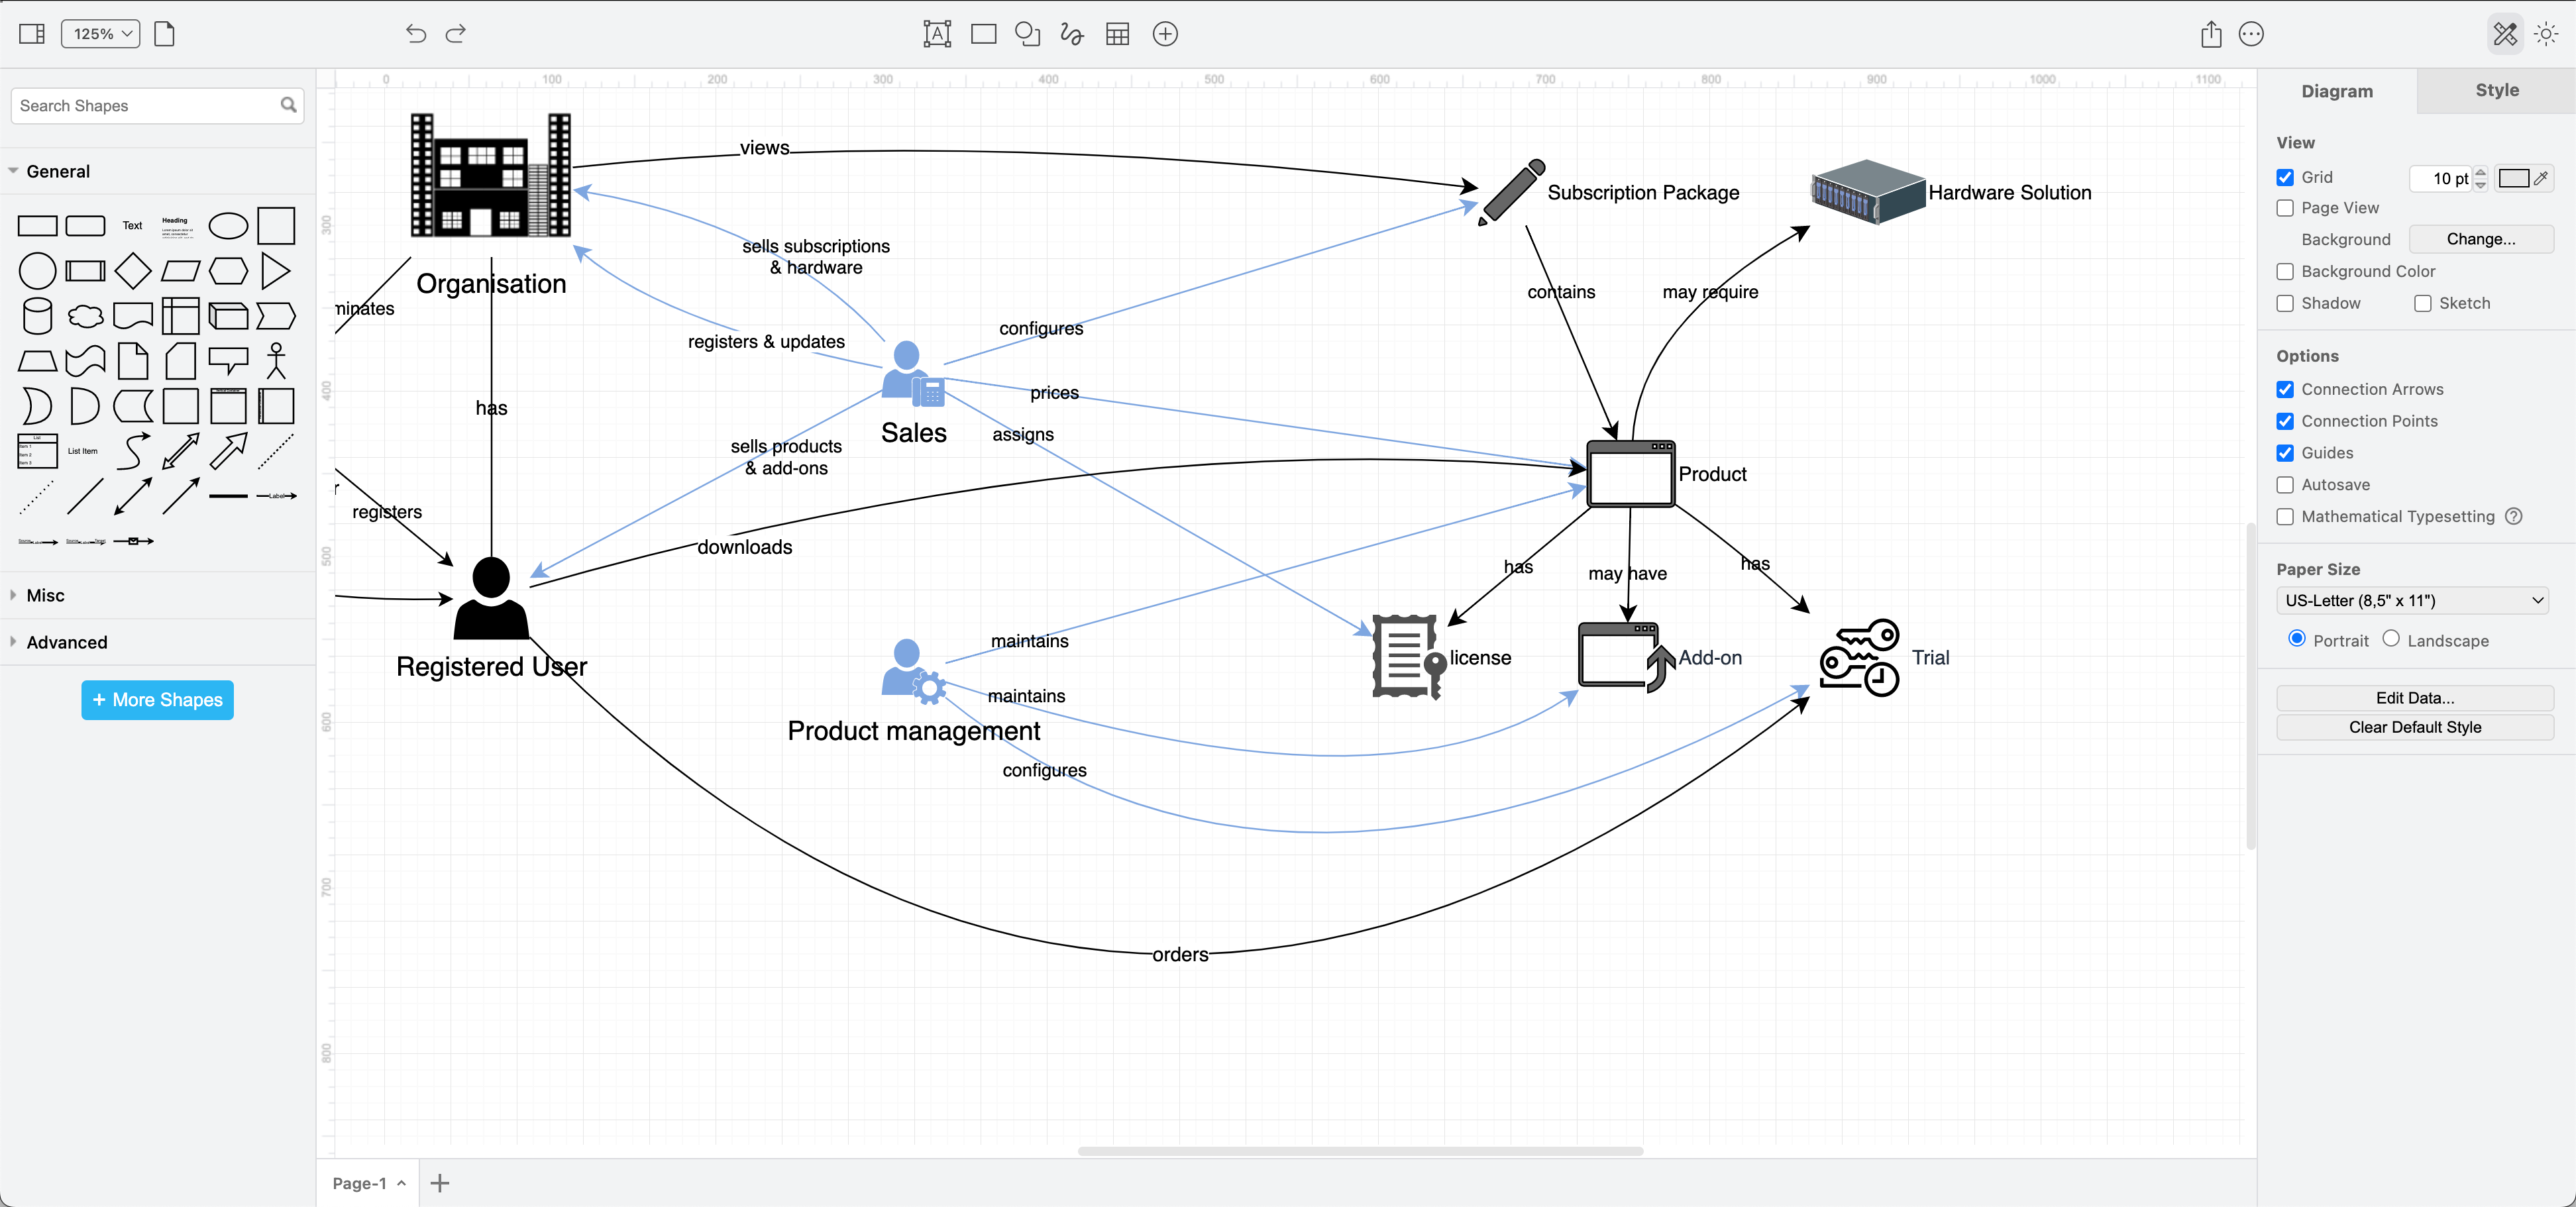Toggle the Grid checkbox on

[x=2285, y=178]
